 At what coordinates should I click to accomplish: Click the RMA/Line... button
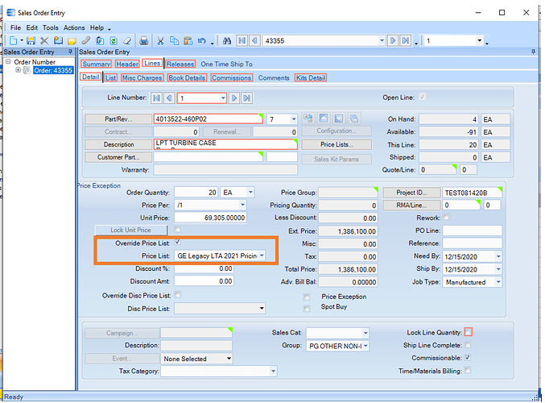pos(411,205)
